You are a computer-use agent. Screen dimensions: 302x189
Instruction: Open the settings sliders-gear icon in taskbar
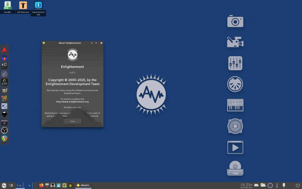11,185
